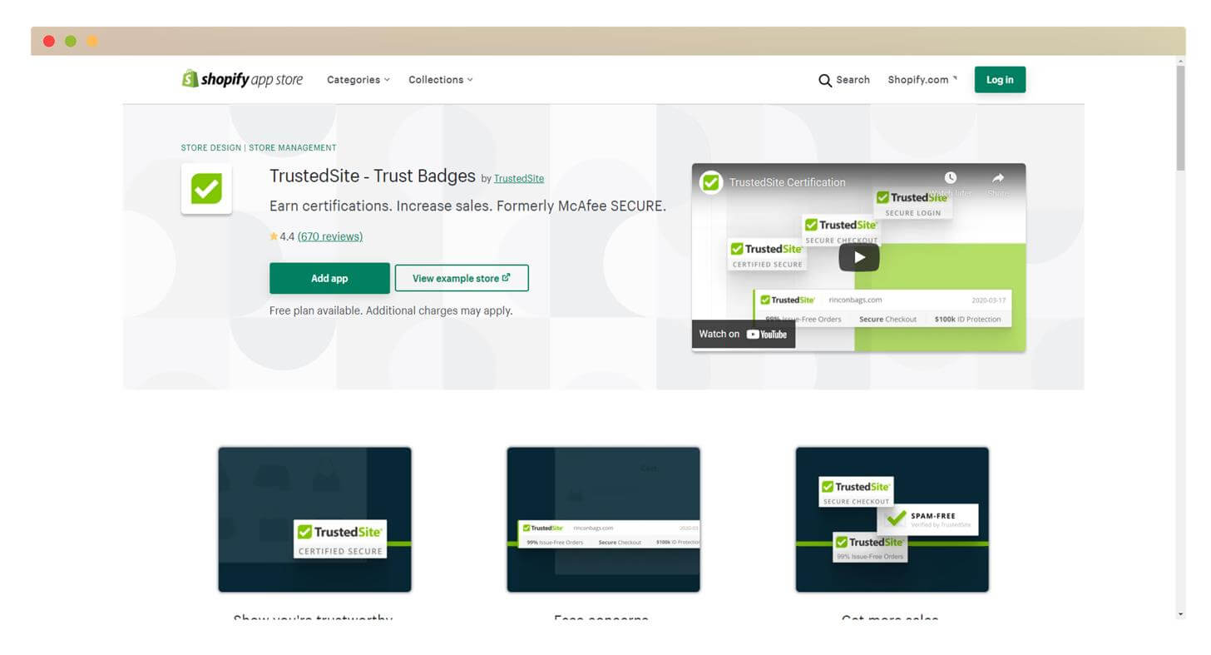Click the TrustedSite green checkmark app icon
Viewport: 1211px width, 655px height.
point(206,189)
